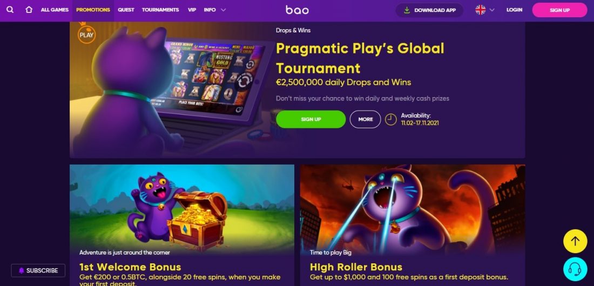This screenshot has height=286, width=594.
Task: Click the Download App button
Action: [430, 10]
